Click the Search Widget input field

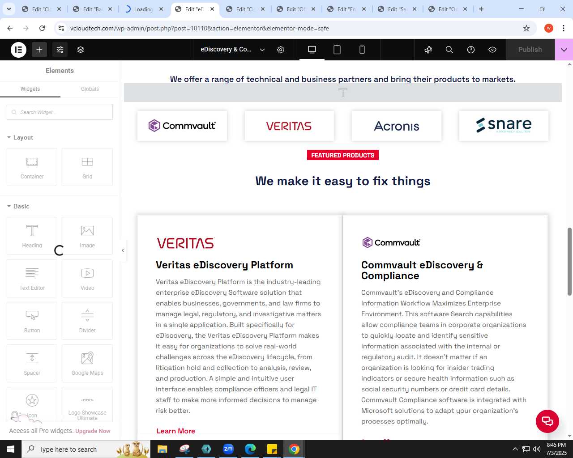60,112
